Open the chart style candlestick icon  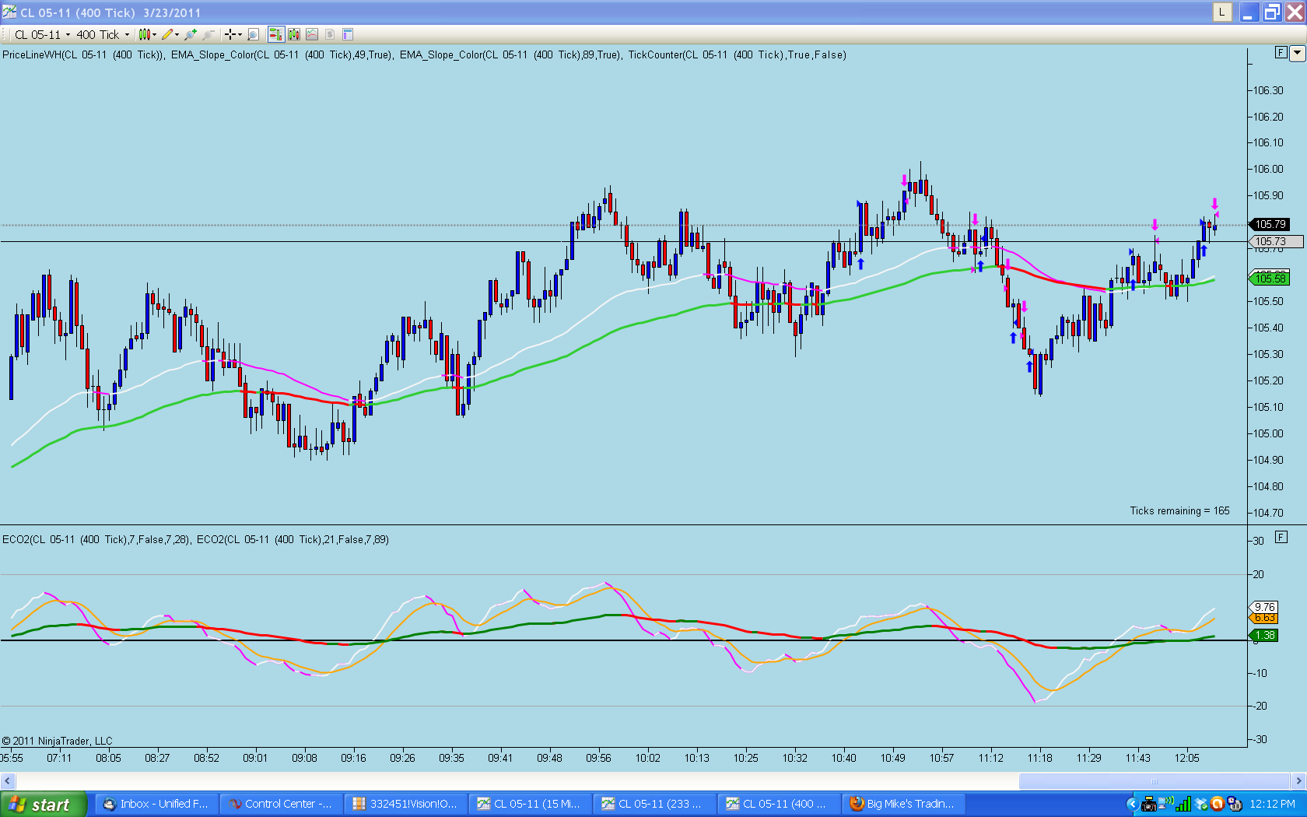145,34
